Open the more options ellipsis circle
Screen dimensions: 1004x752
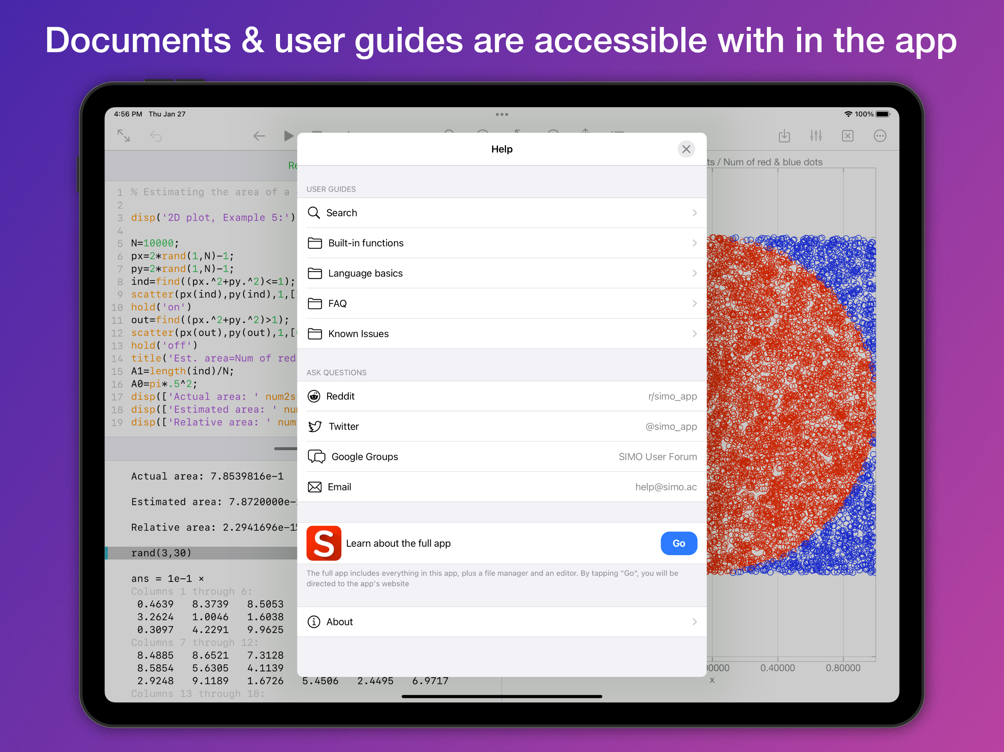point(880,135)
